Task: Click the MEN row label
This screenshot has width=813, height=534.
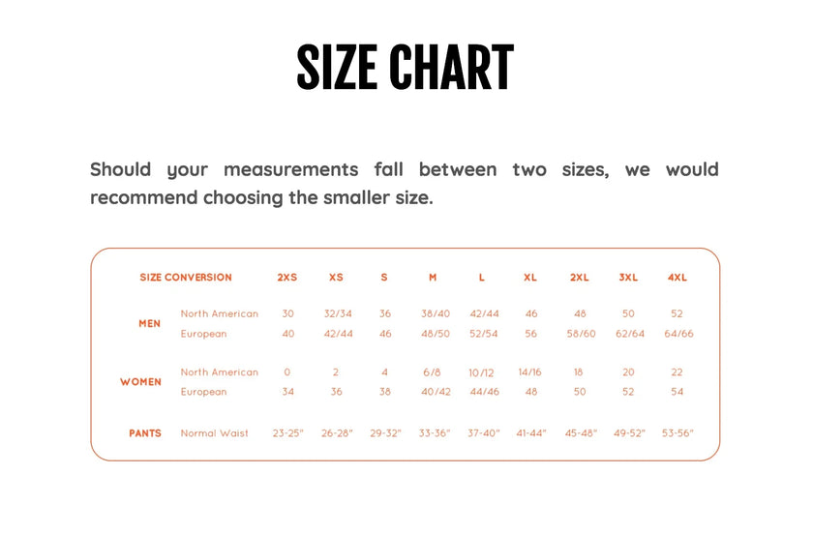Action: [149, 323]
